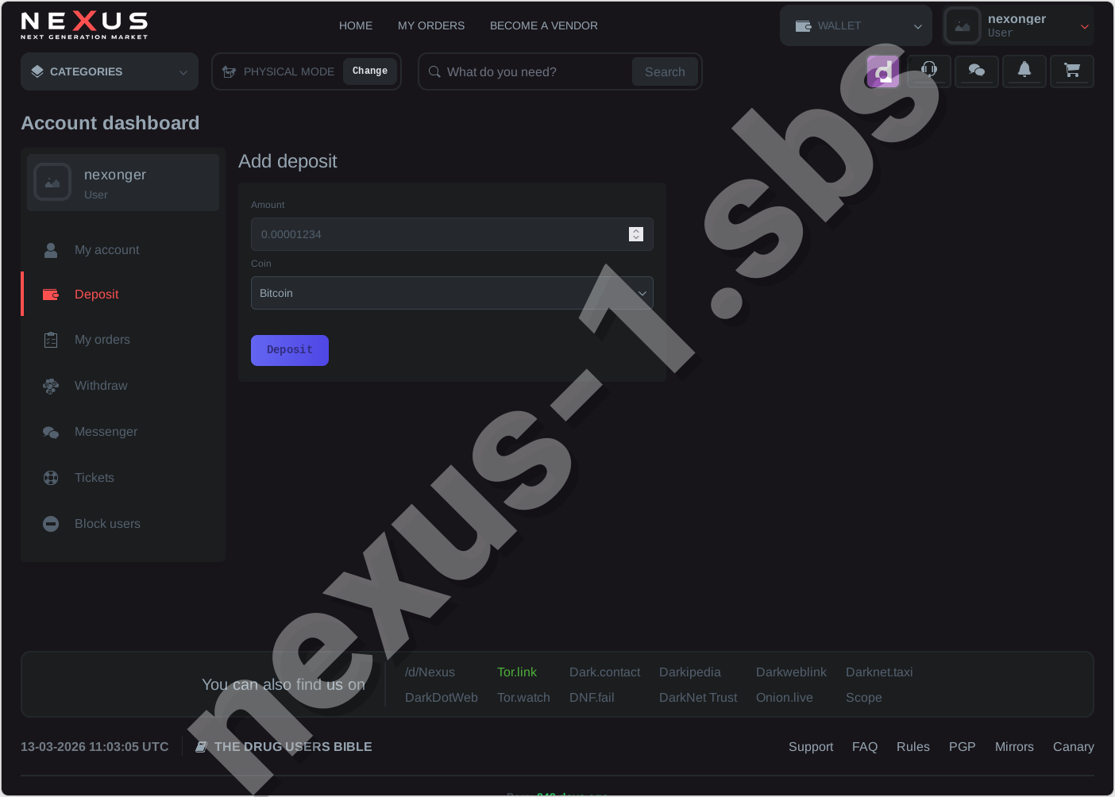Open the DarkNet Trust link
The image size is (1115, 797).
(x=698, y=698)
